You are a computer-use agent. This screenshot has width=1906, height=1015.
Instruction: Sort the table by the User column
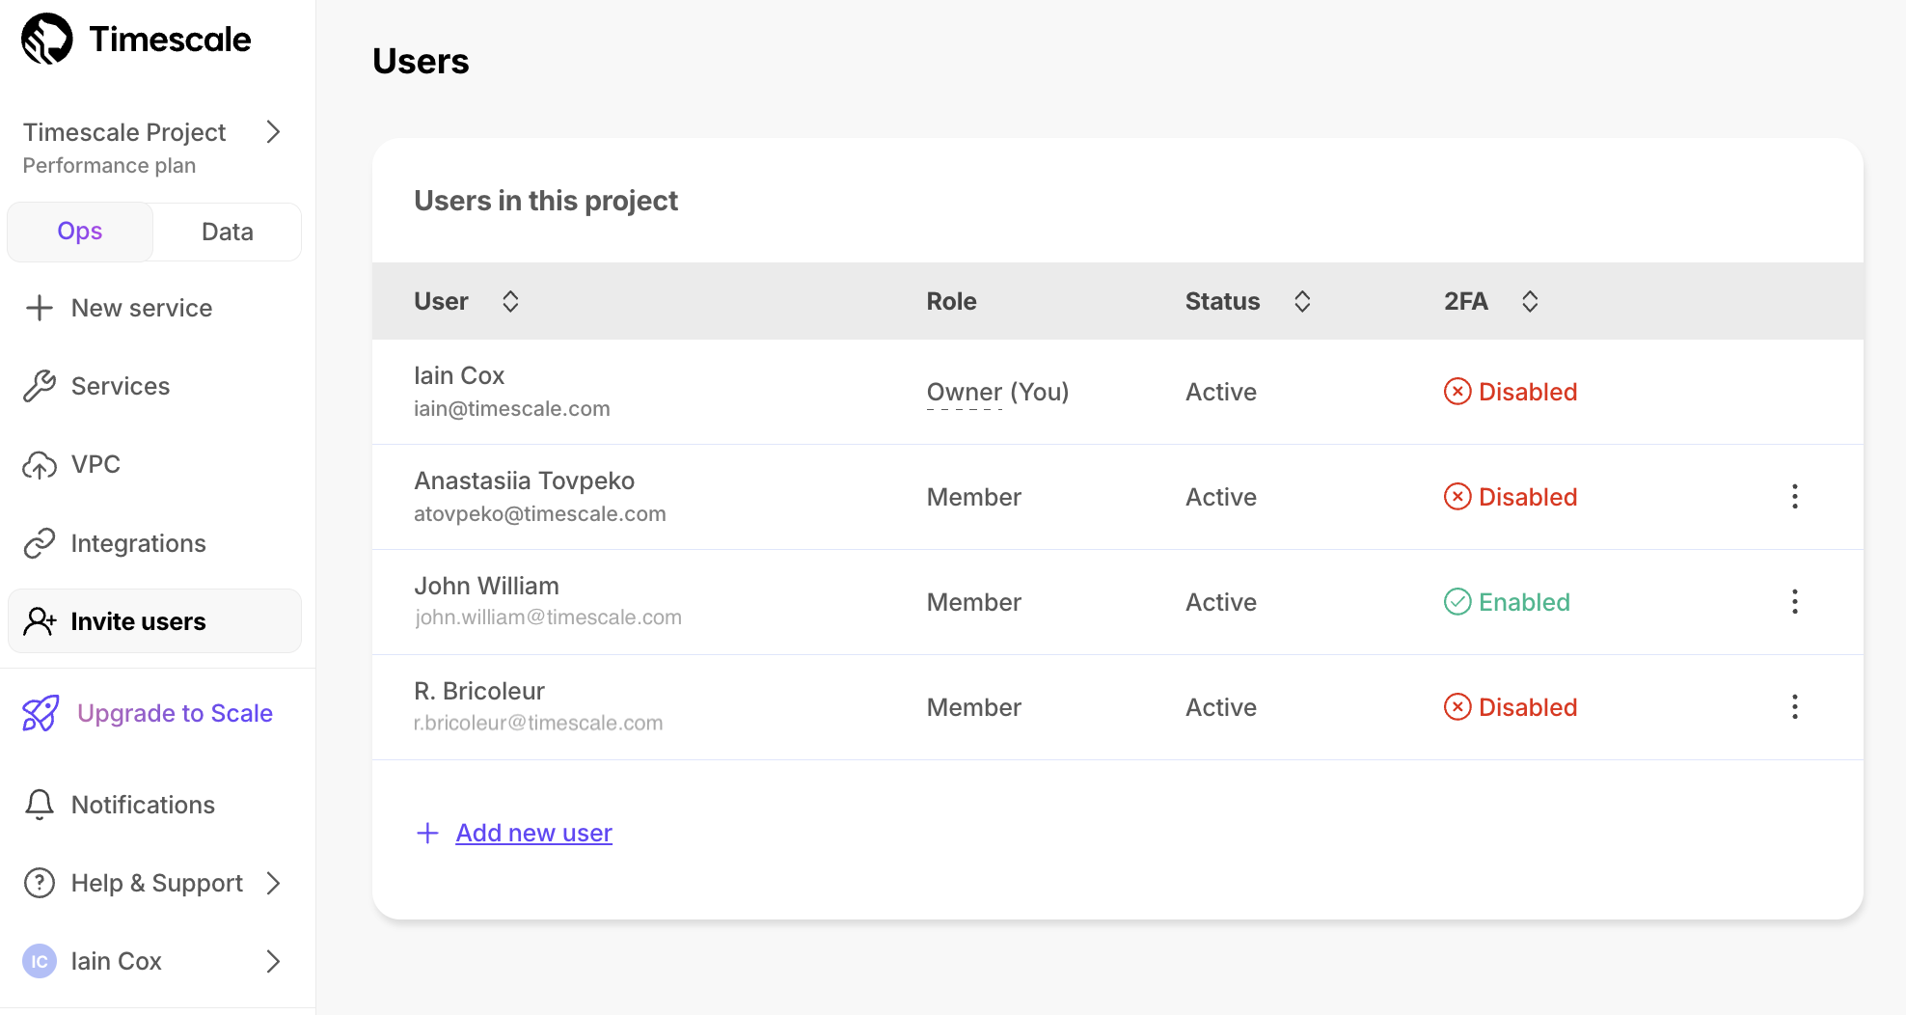pyautogui.click(x=510, y=301)
